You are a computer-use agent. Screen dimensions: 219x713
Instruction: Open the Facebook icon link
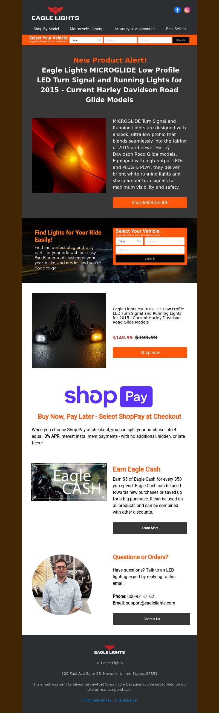[x=177, y=10]
